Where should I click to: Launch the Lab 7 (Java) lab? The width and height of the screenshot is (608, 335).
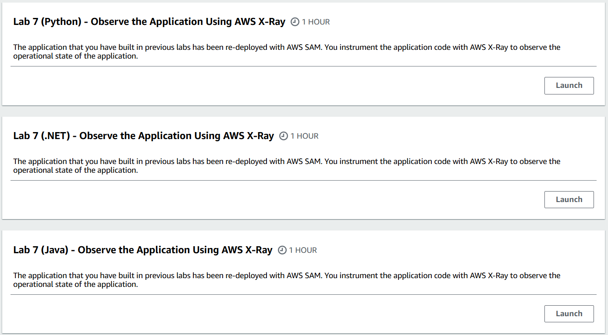tap(569, 314)
